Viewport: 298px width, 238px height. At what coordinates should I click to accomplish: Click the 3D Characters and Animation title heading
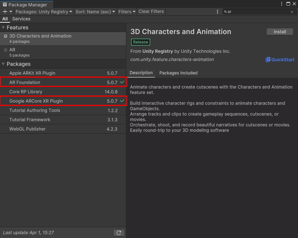pyautogui.click(x=181, y=32)
